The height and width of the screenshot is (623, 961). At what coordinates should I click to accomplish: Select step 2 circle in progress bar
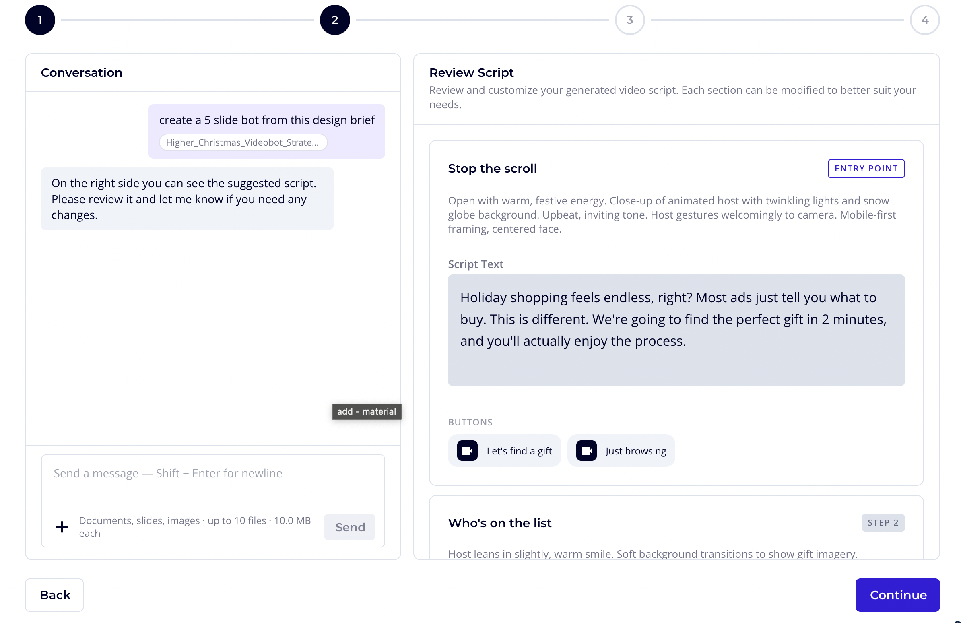pos(335,20)
